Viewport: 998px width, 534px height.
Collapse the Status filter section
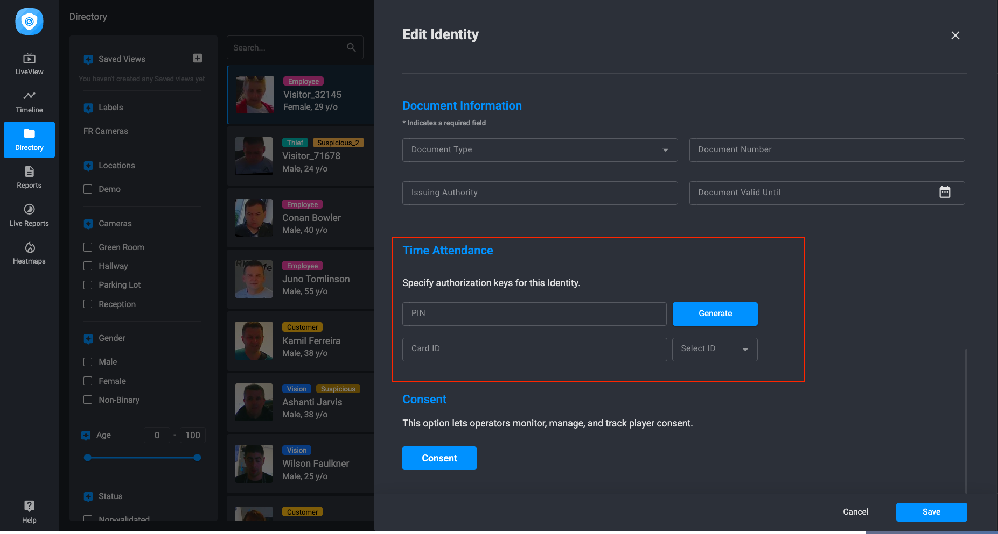[x=88, y=497]
